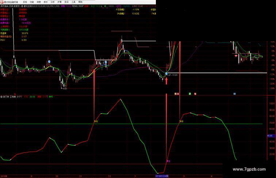Click the green event tag below main chart
The width and height of the screenshot is (276, 178).
[x=190, y=94]
